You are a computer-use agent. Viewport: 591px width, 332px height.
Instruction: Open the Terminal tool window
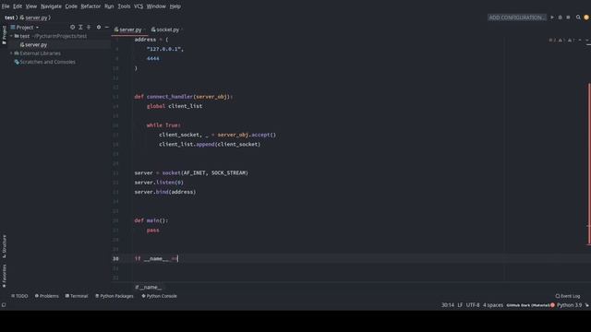click(x=77, y=296)
